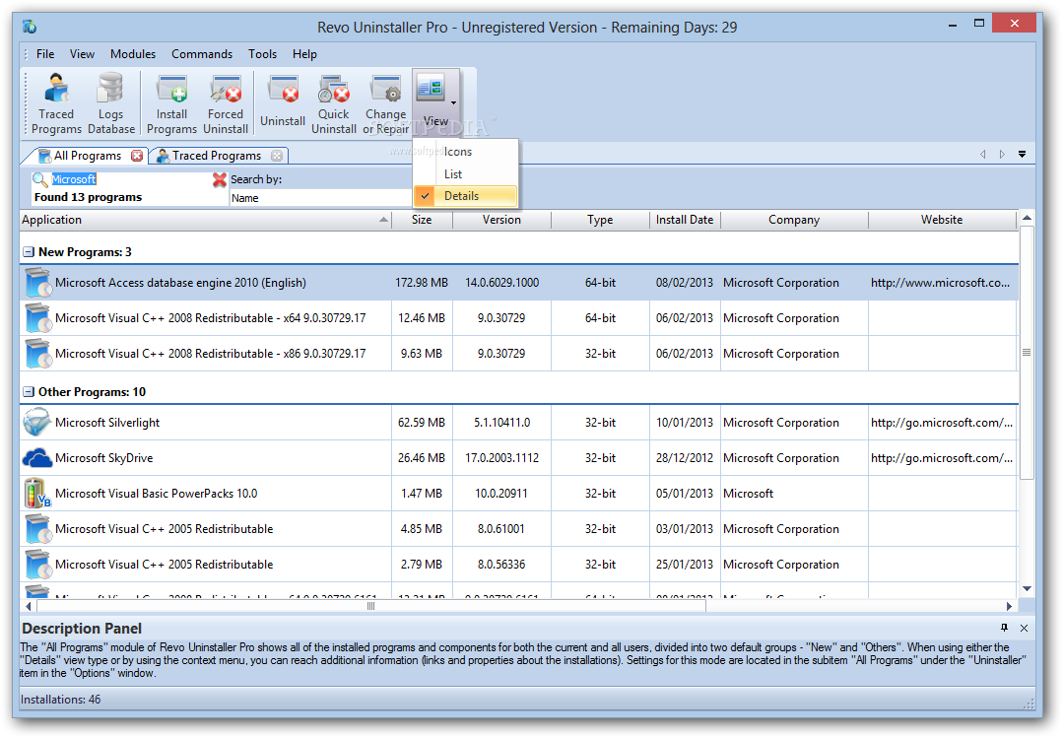Open the Search by Name combo box
This screenshot has height=738, width=1063.
tap(320, 198)
